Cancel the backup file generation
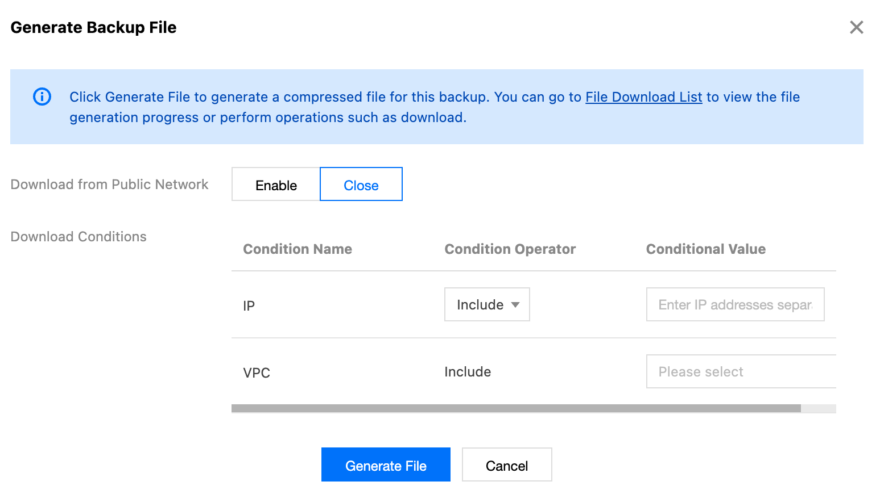 click(506, 466)
